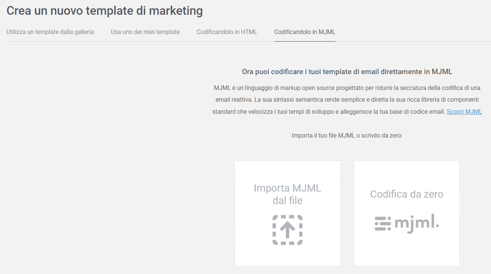Follow the Scopri MJML link
Viewport: 491px width, 274px height.
pyautogui.click(x=464, y=111)
